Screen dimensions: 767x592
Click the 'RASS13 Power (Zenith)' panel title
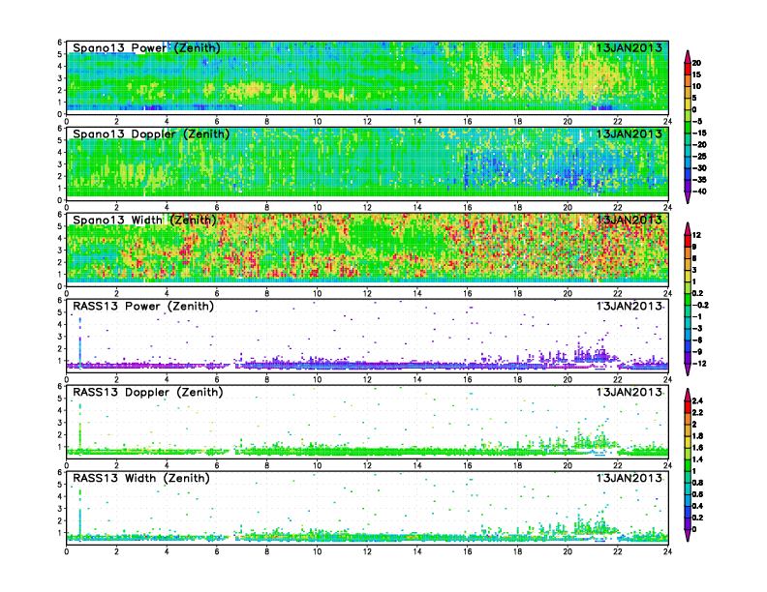142,307
